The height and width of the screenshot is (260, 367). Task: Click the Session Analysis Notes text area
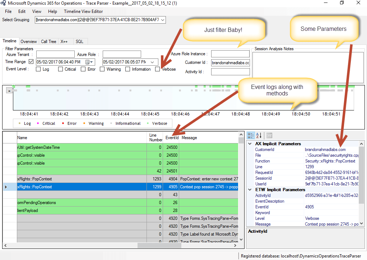(x=308, y=67)
